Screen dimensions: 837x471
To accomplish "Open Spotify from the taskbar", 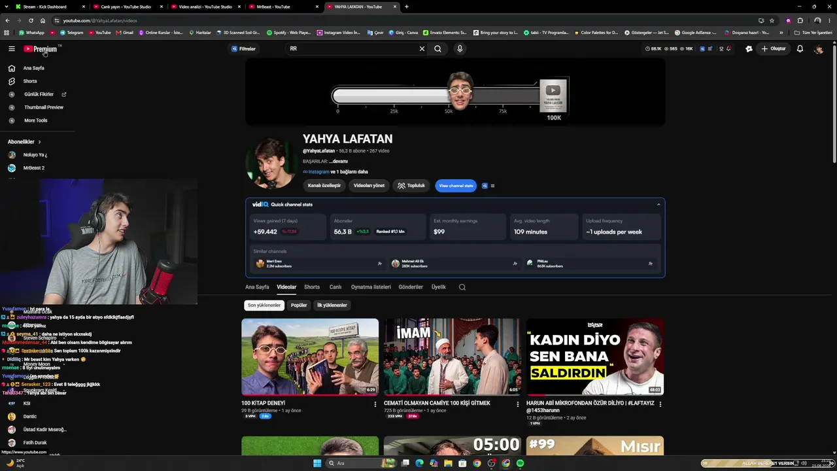I will [x=520, y=463].
